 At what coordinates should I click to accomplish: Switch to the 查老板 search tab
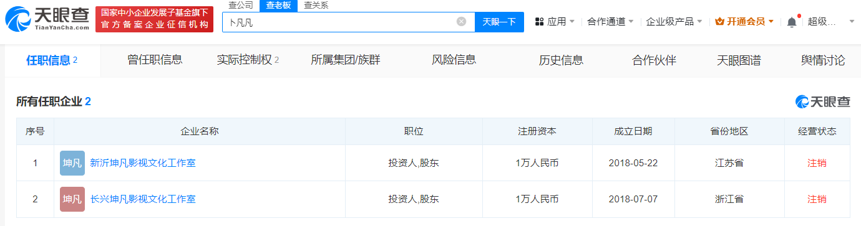coord(278,6)
